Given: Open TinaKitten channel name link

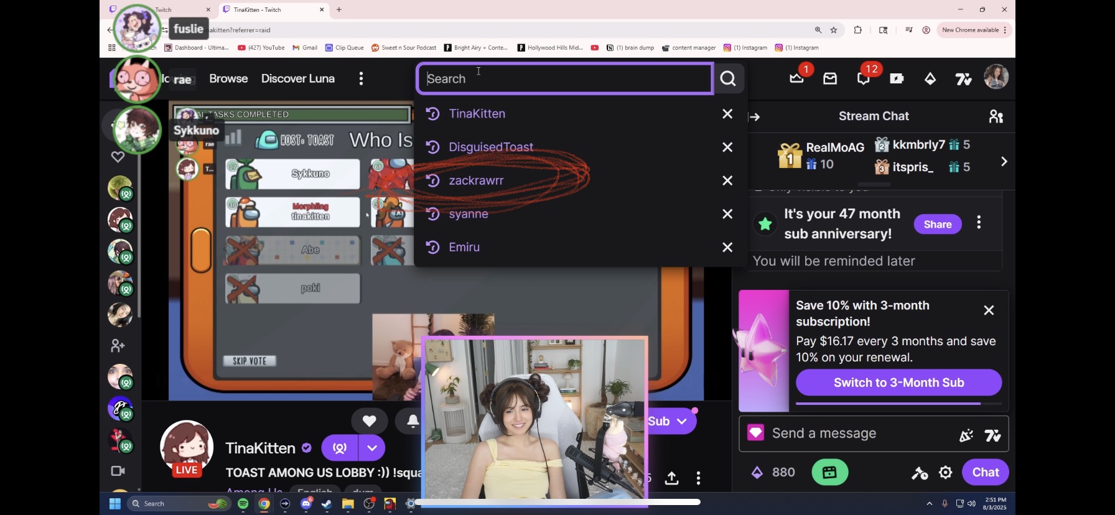Looking at the screenshot, I should click(x=260, y=448).
